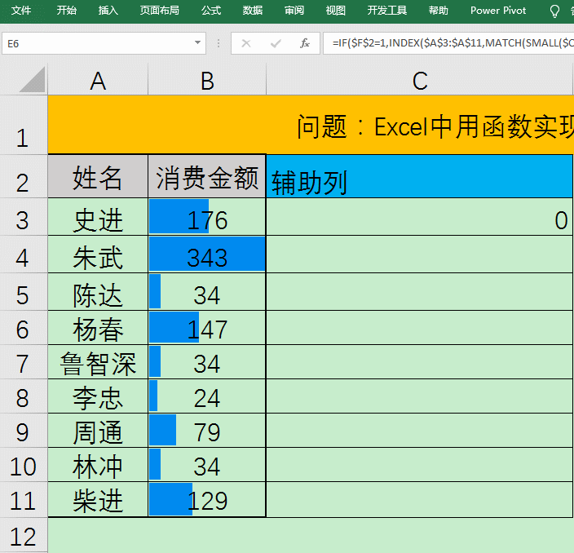The height and width of the screenshot is (553, 574).
Task: Select row 1 header
Action: tap(23, 125)
